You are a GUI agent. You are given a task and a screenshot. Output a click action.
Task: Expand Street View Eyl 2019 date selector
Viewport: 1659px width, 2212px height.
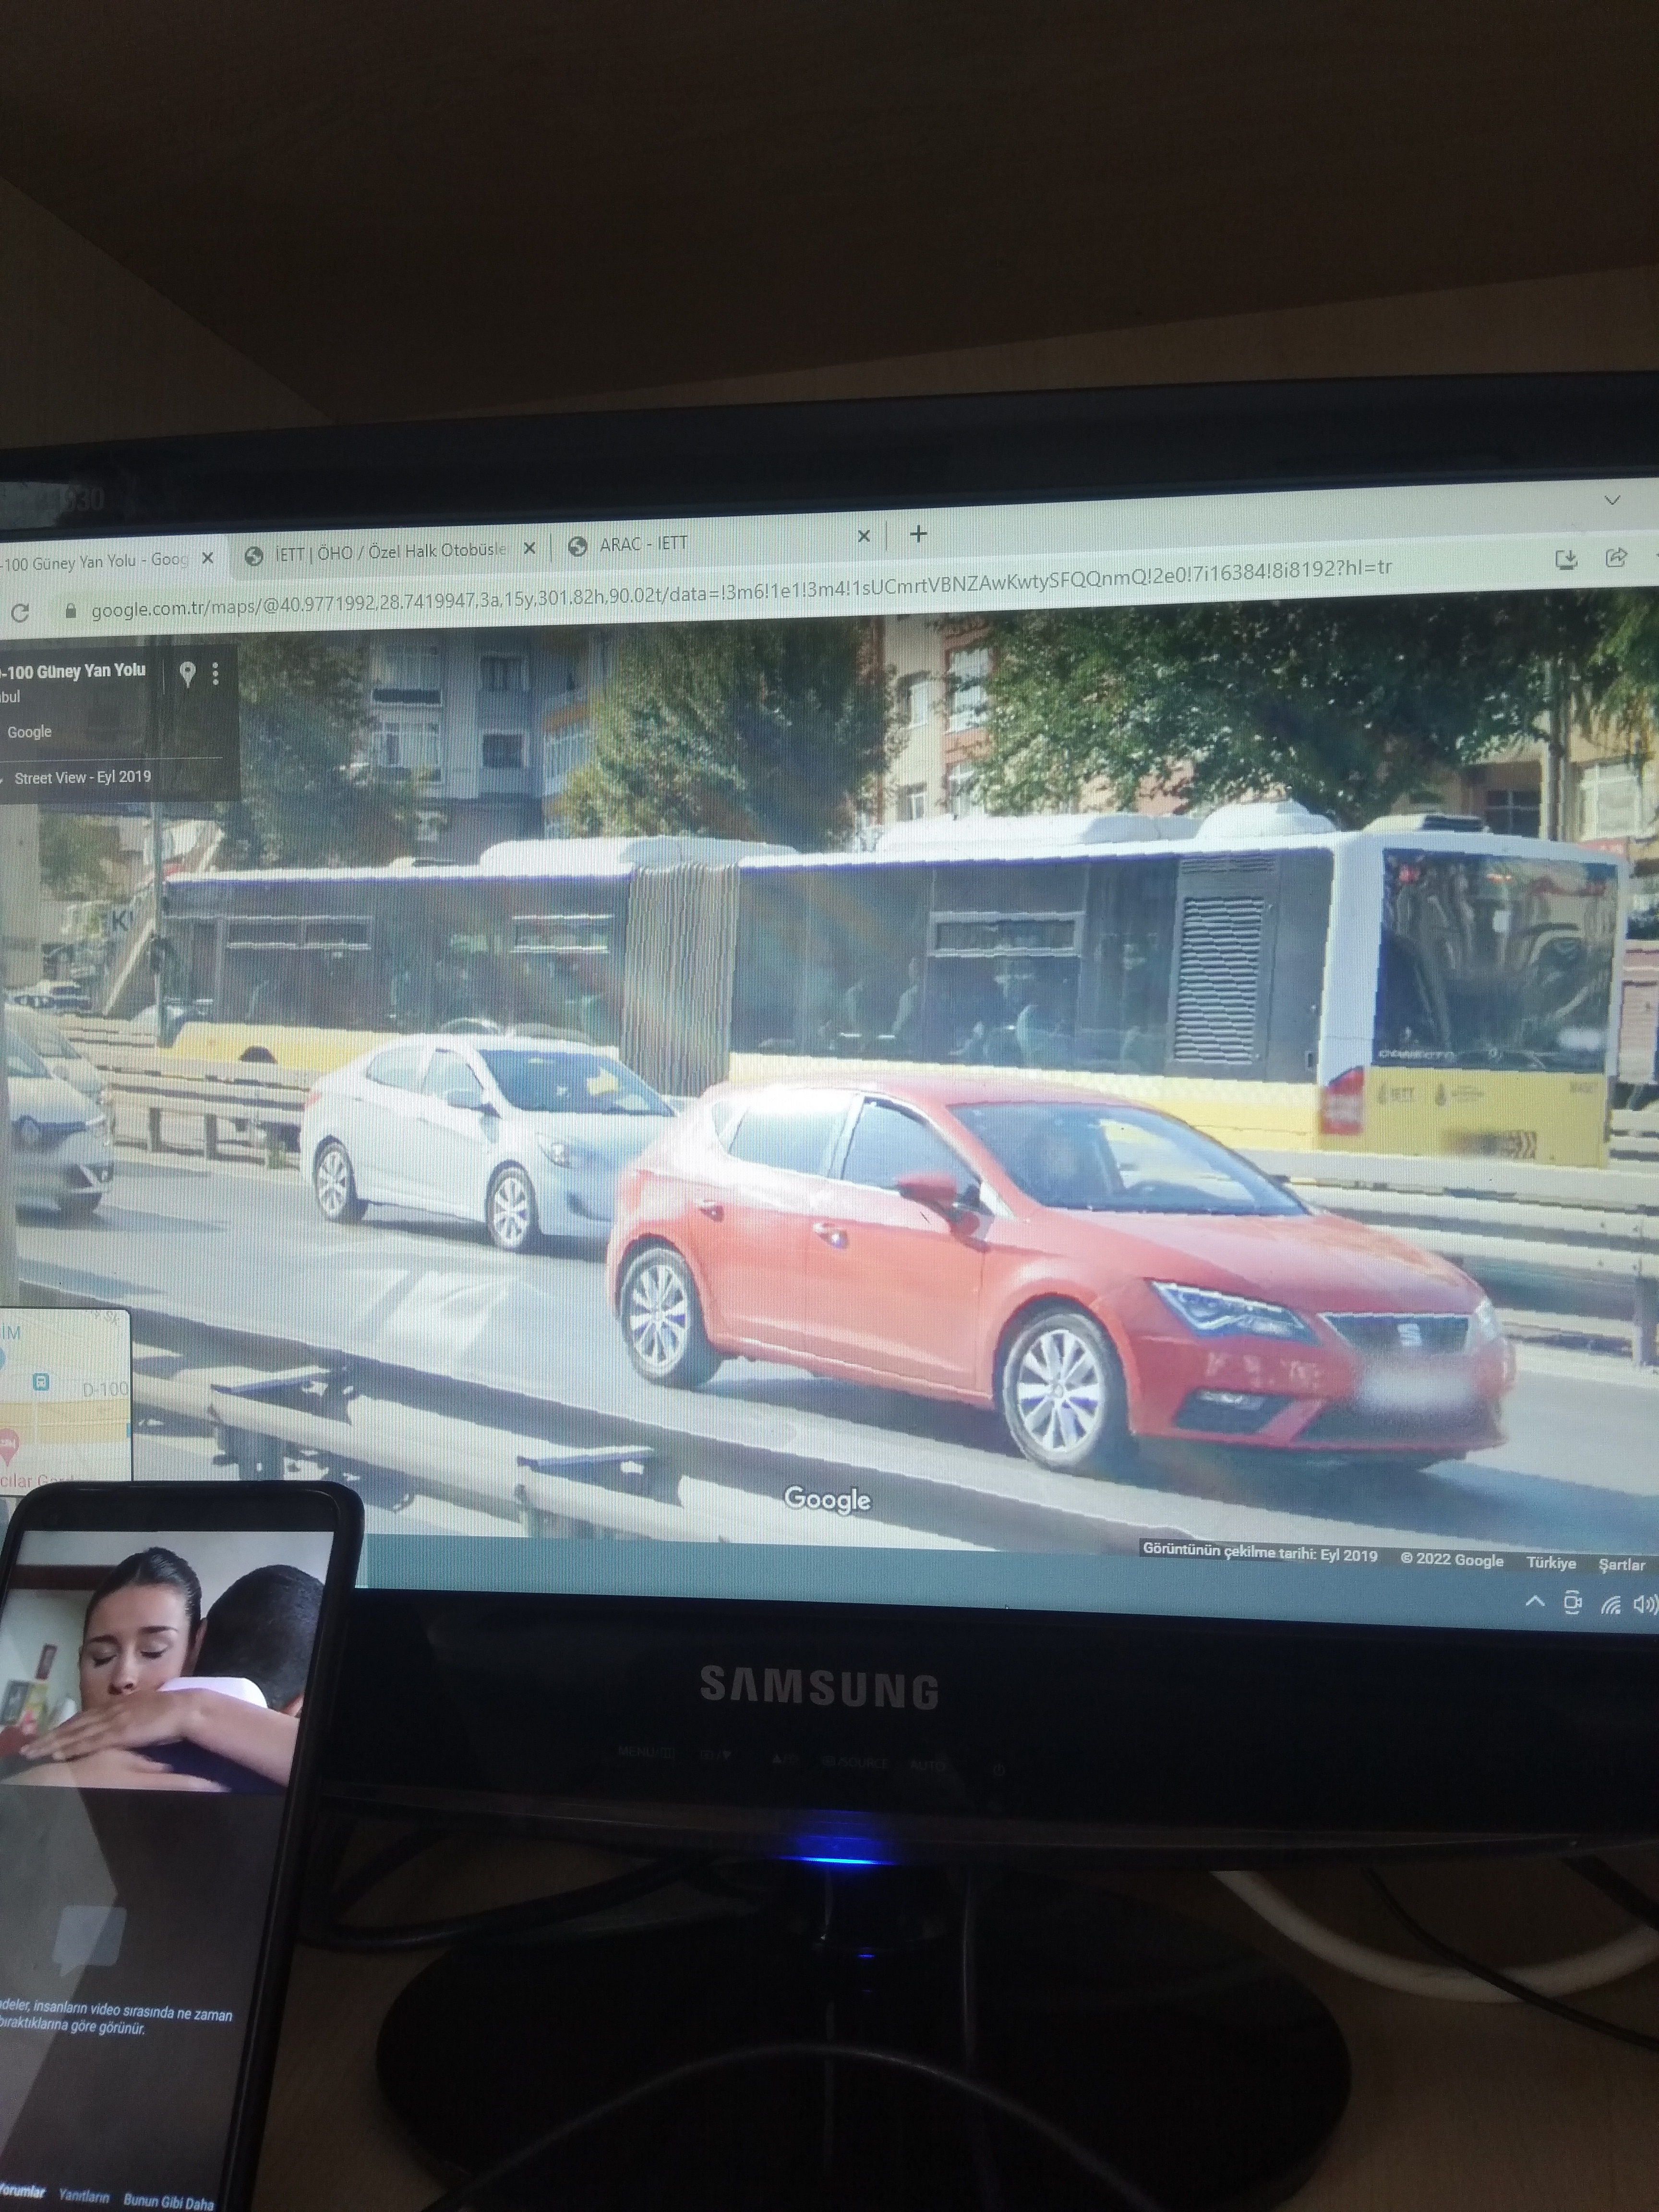point(82,777)
